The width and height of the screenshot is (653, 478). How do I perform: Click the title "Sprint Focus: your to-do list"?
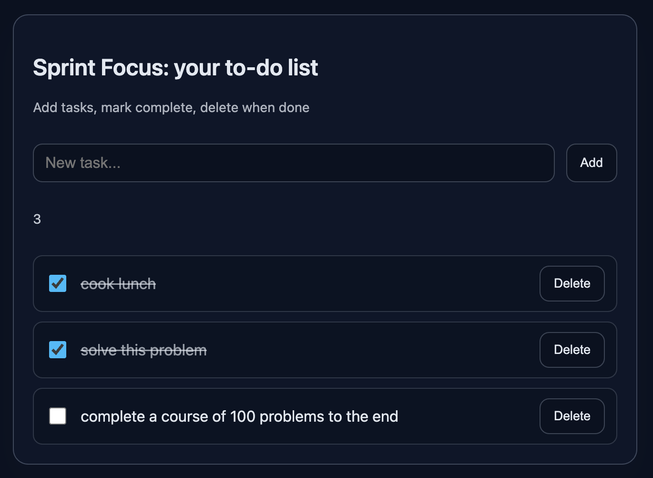coord(175,67)
